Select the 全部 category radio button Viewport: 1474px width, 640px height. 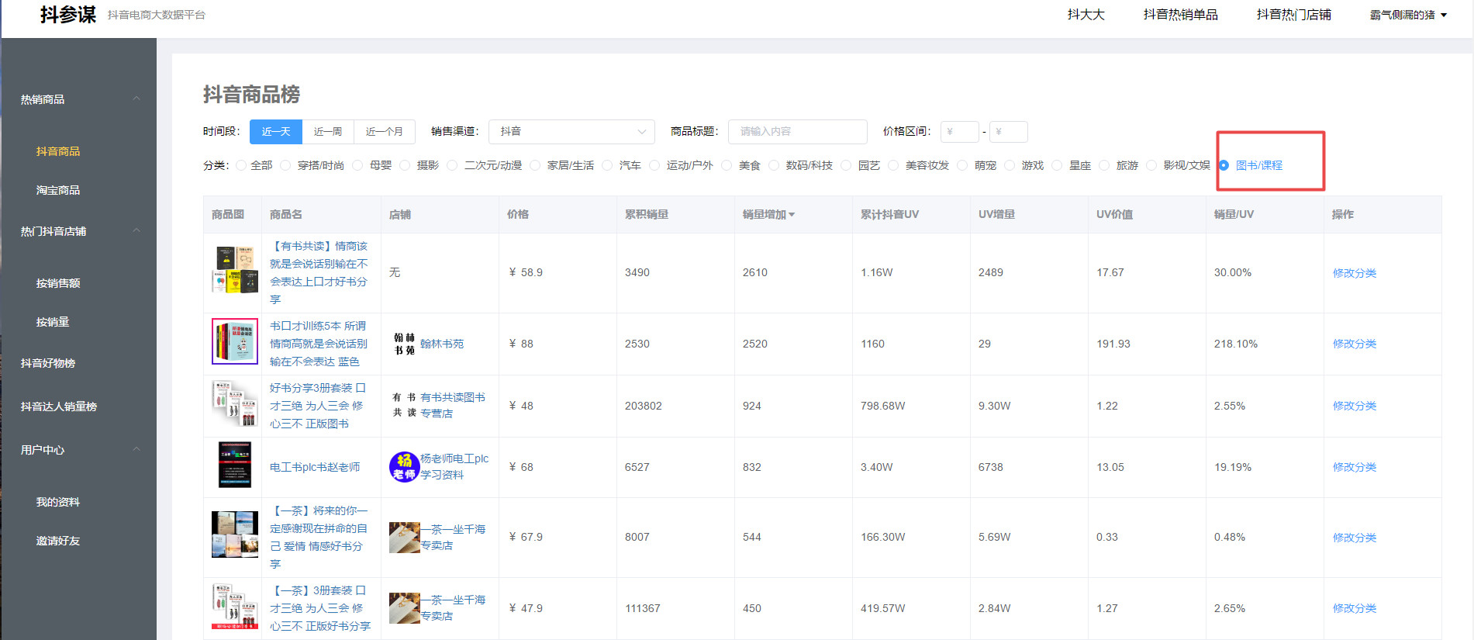pyautogui.click(x=241, y=165)
